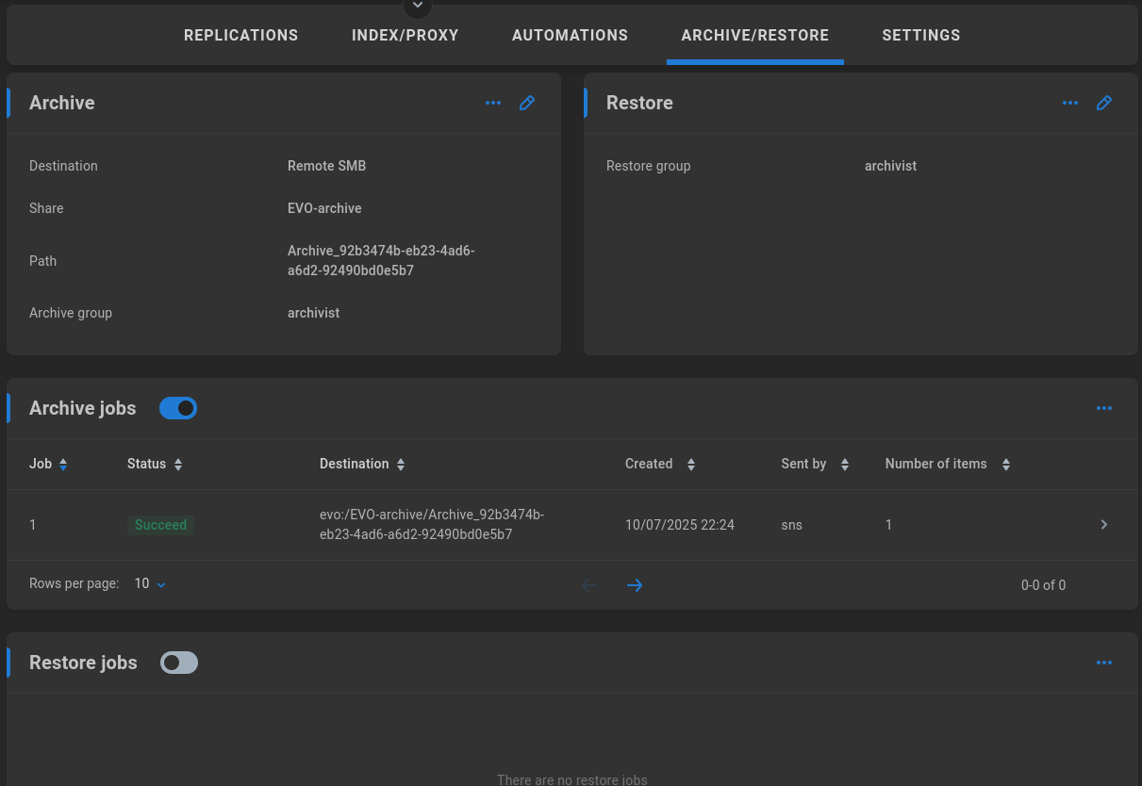Open the Restore panel three-dot menu
1142x786 pixels.
[x=1070, y=103]
